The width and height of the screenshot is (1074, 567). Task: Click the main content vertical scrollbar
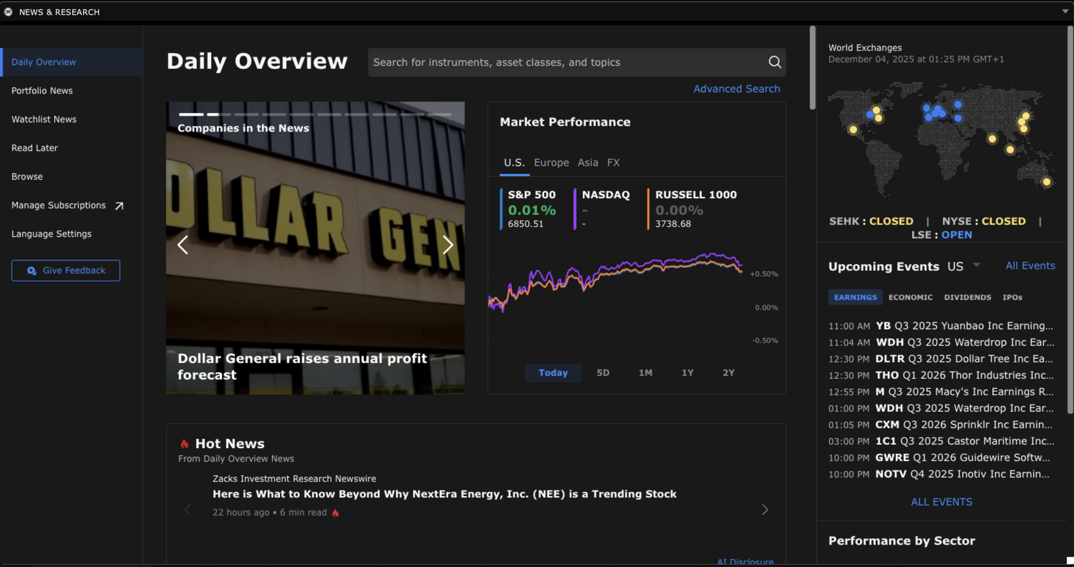click(813, 68)
